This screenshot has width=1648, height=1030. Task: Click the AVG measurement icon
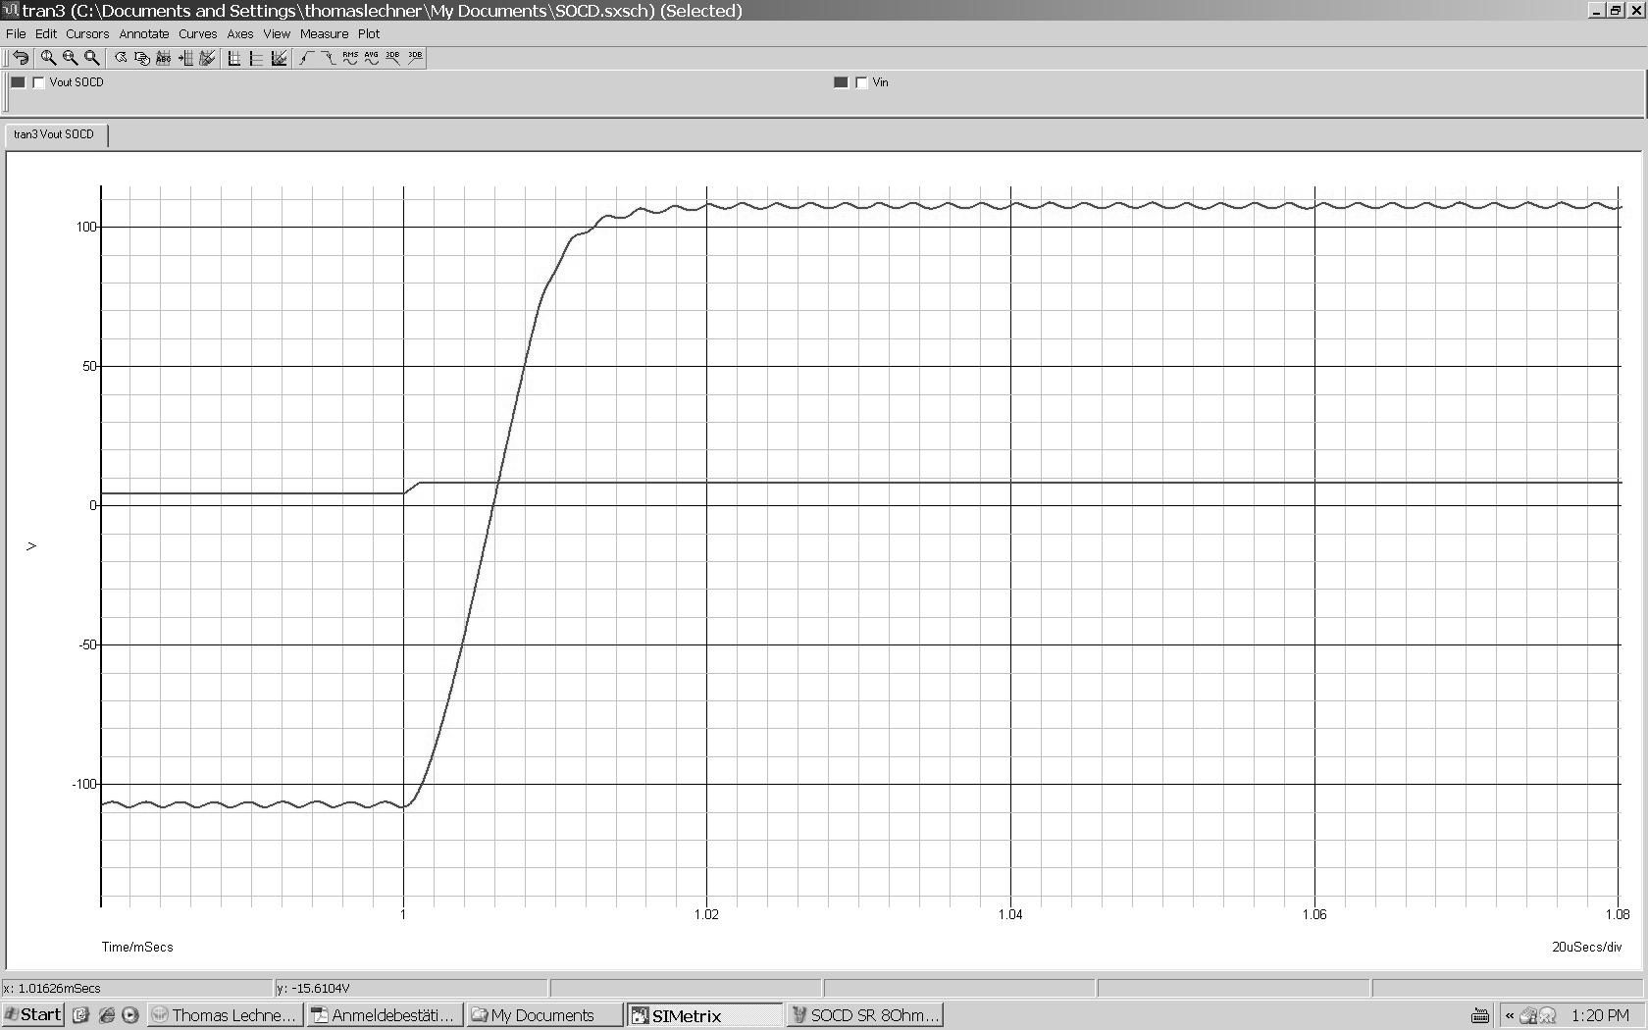point(371,58)
